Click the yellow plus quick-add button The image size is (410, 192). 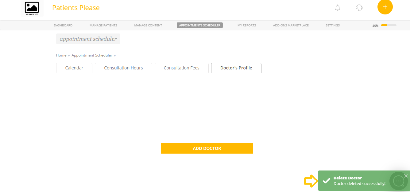[385, 7]
